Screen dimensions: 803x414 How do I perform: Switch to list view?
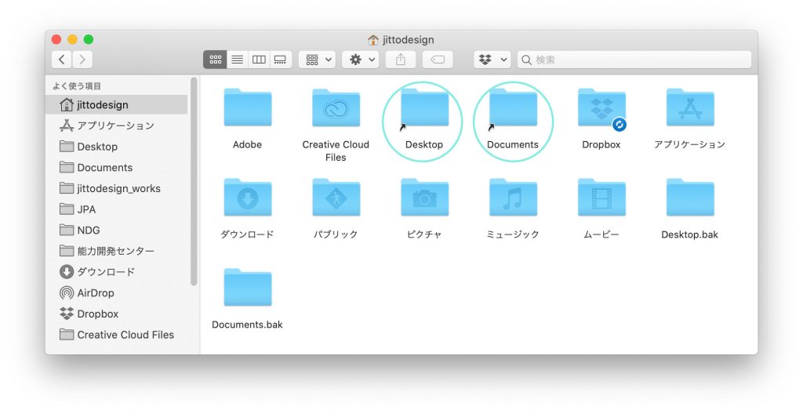(237, 60)
